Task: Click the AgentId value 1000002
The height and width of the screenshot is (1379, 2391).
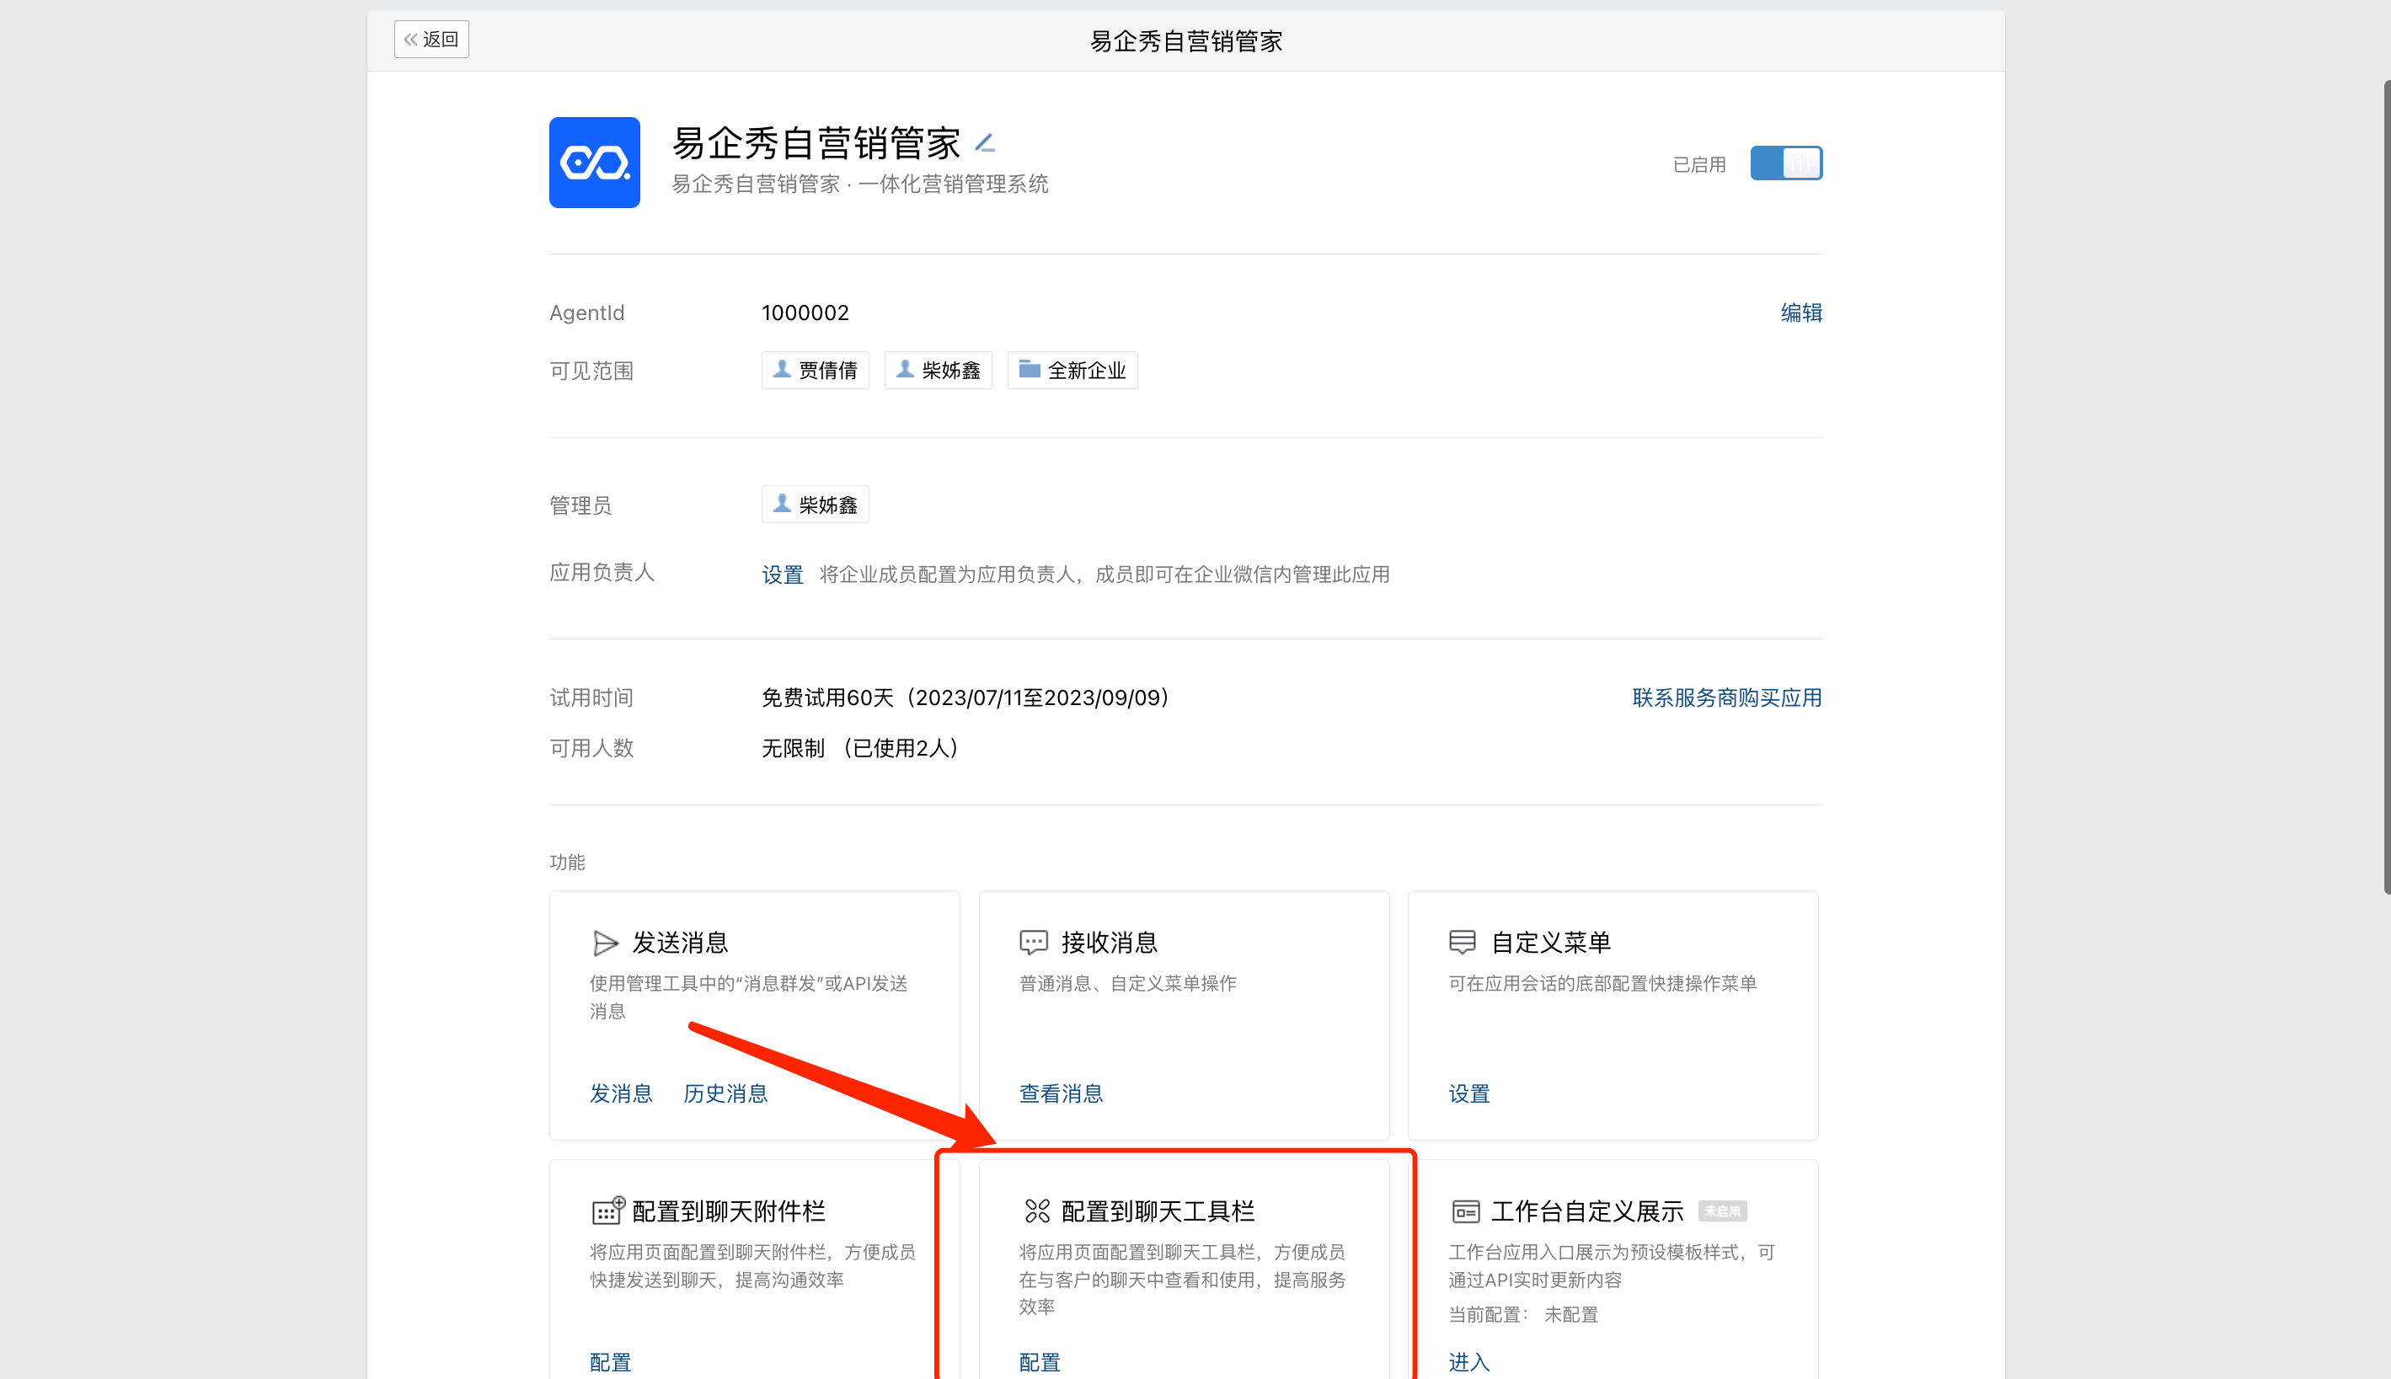Action: tap(805, 313)
